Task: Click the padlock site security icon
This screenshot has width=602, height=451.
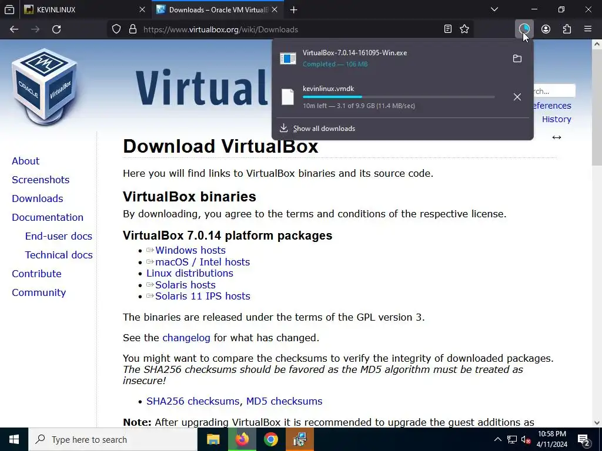Action: click(133, 29)
